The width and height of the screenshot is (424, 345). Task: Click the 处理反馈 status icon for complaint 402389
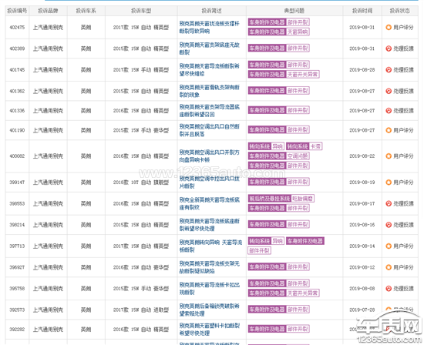[389, 49]
